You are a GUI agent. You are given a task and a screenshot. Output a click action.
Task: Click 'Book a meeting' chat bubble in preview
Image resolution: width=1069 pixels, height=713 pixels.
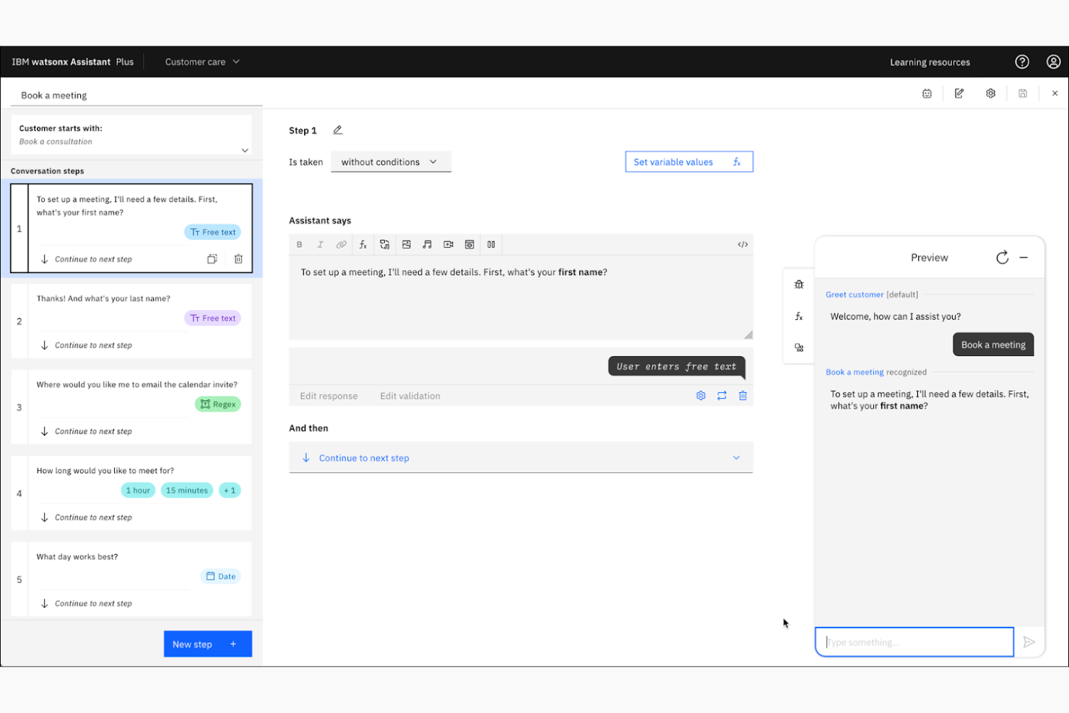click(x=993, y=345)
